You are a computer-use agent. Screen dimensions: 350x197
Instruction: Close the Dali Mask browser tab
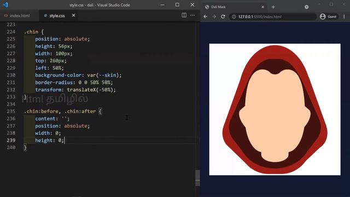[x=262, y=7]
